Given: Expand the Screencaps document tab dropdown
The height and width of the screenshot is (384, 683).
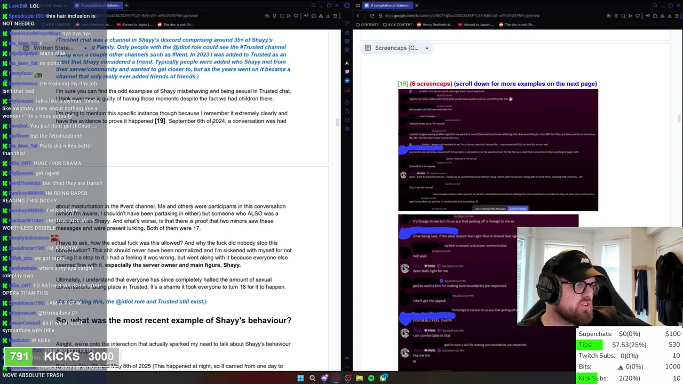Looking at the screenshot, I should [x=426, y=48].
